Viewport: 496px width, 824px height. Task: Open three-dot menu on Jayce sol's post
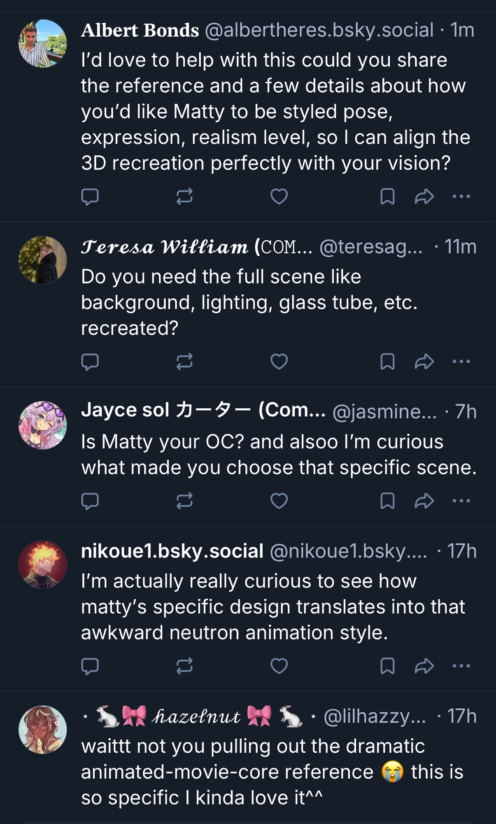[x=461, y=501]
